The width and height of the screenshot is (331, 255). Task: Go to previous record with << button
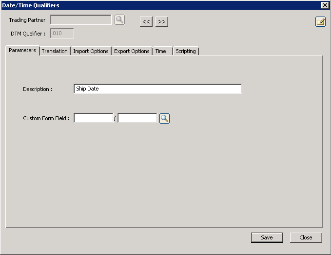pos(146,21)
